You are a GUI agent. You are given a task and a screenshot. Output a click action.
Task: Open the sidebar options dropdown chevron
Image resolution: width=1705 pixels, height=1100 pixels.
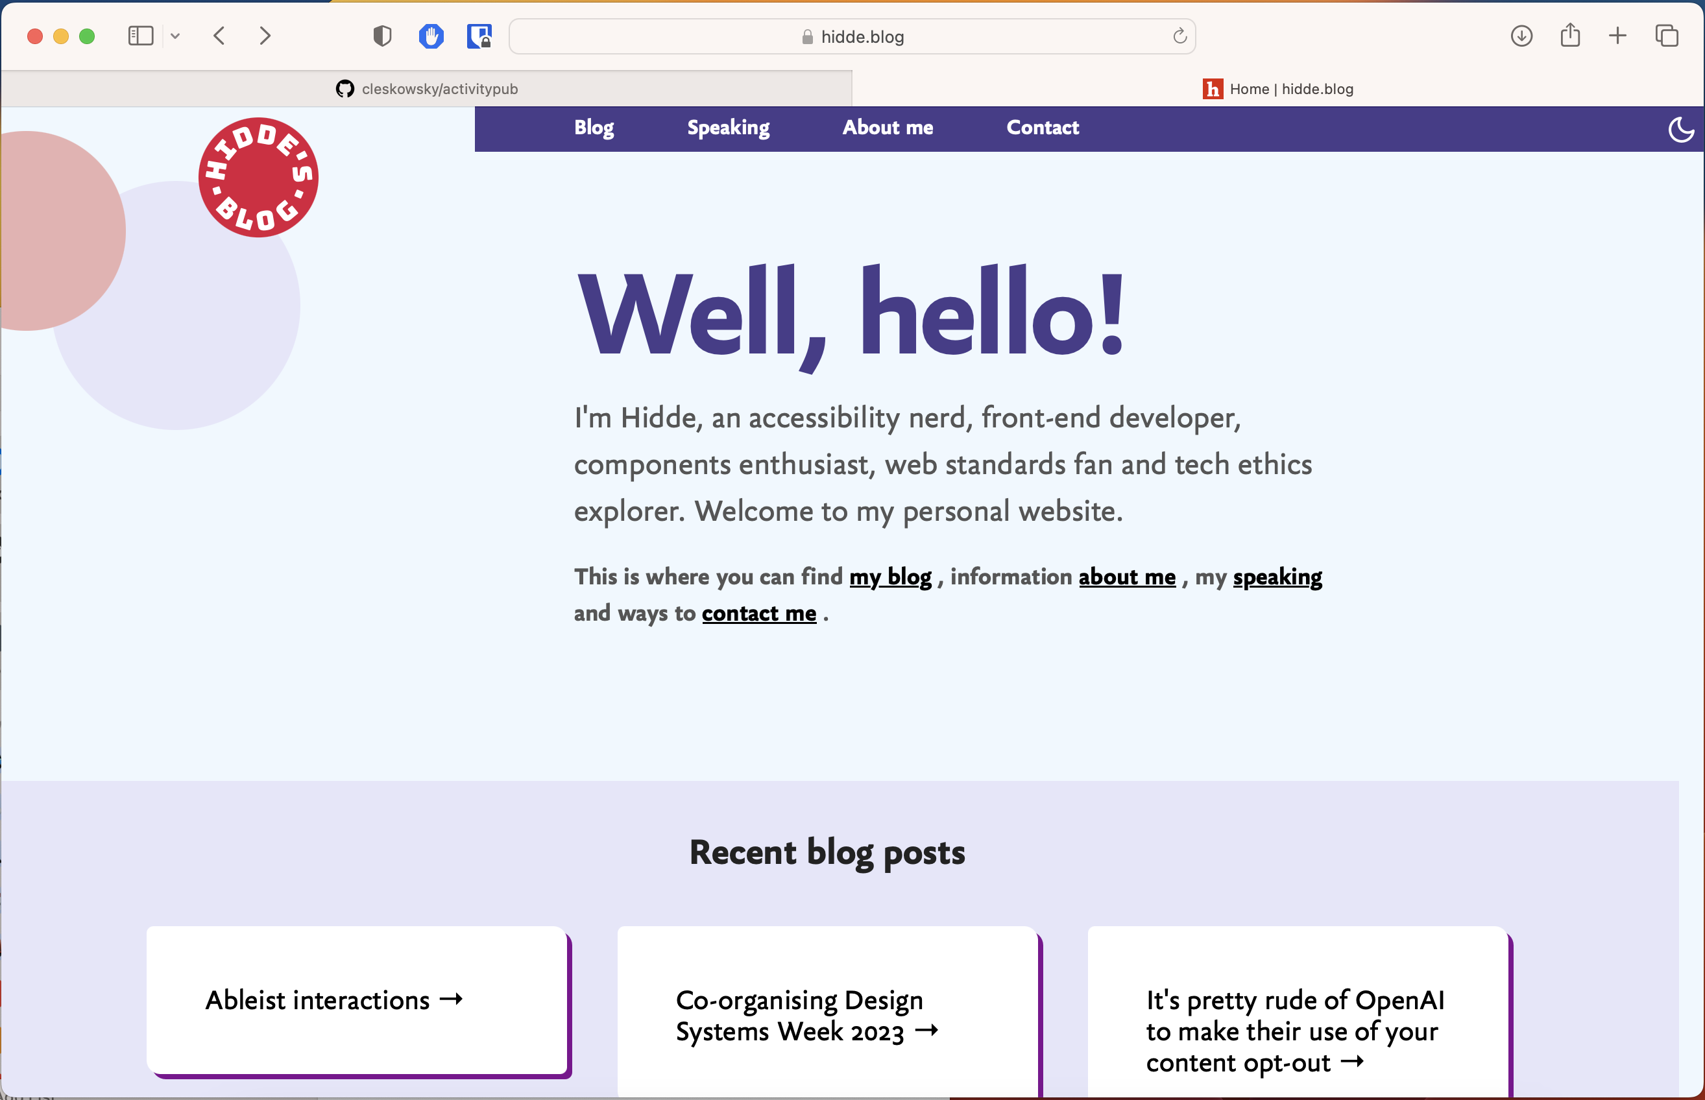175,36
